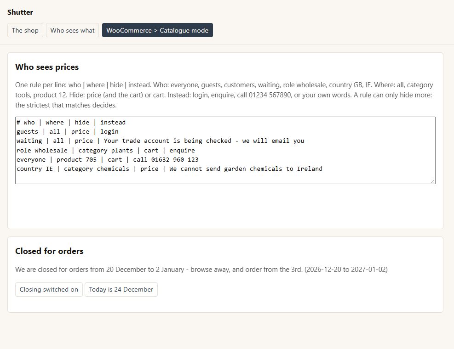Click the waiting trade account rule line
The image size is (454, 349).
point(160,141)
